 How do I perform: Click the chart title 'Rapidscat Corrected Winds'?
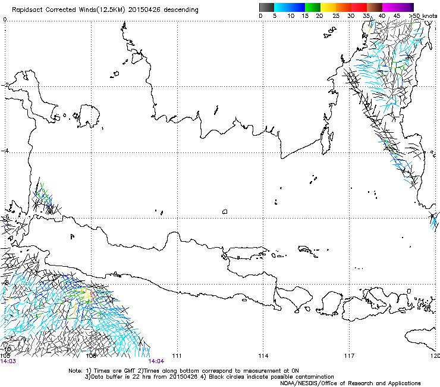(54, 10)
